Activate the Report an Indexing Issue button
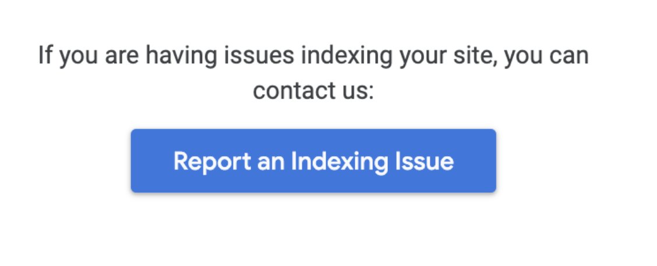The image size is (657, 266). coord(313,161)
